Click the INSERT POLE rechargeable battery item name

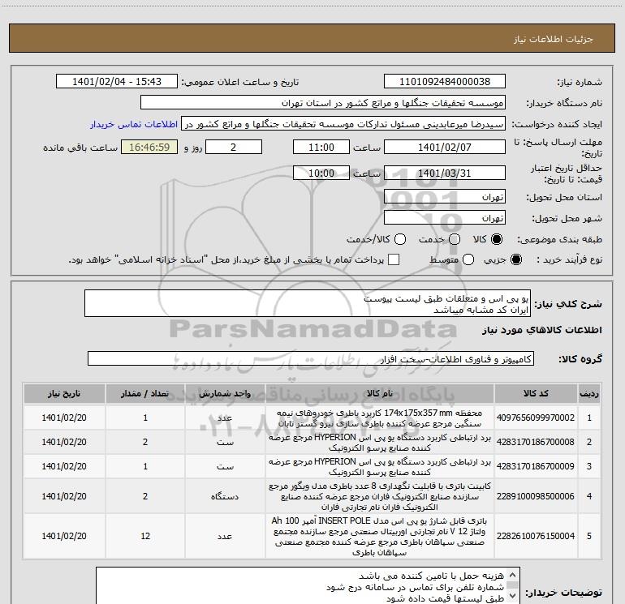pyautogui.click(x=380, y=537)
